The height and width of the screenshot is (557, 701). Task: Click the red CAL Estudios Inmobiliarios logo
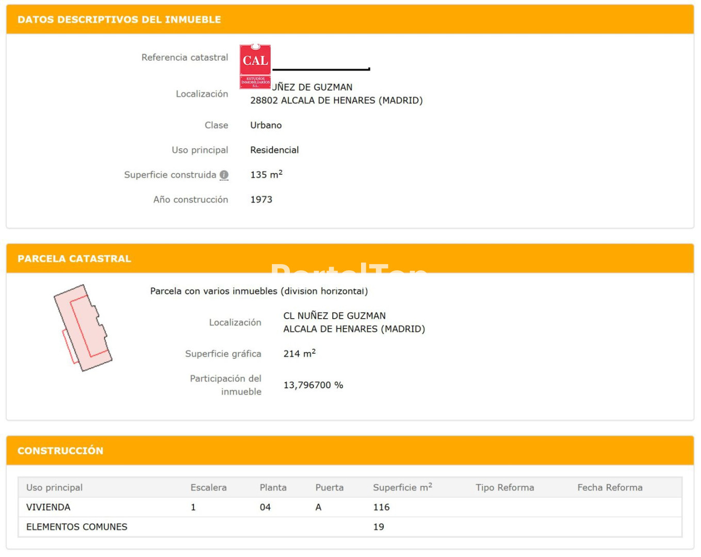[x=255, y=67]
